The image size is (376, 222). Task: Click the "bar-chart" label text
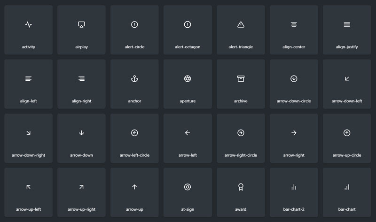pos(347,209)
